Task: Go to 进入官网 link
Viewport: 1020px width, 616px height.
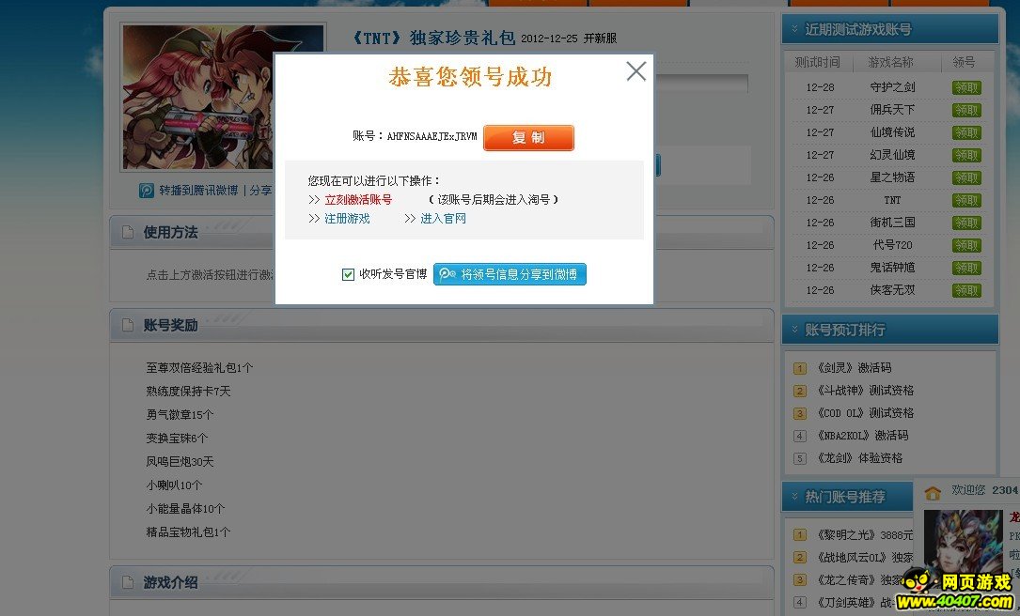Action: (443, 219)
